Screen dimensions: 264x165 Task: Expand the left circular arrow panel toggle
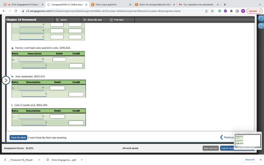(x=6, y=80)
